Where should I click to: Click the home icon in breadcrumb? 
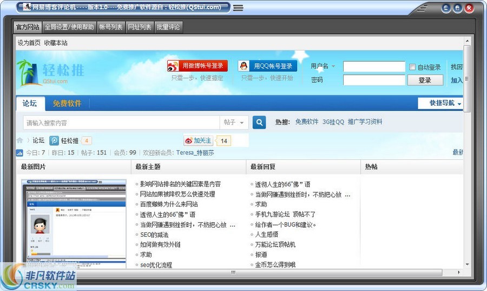20,140
